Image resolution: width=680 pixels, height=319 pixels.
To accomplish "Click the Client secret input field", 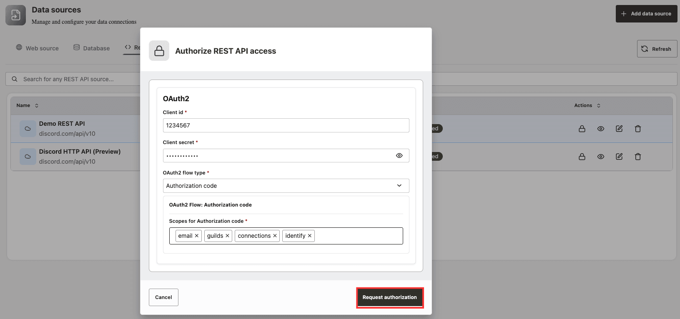I will 286,155.
